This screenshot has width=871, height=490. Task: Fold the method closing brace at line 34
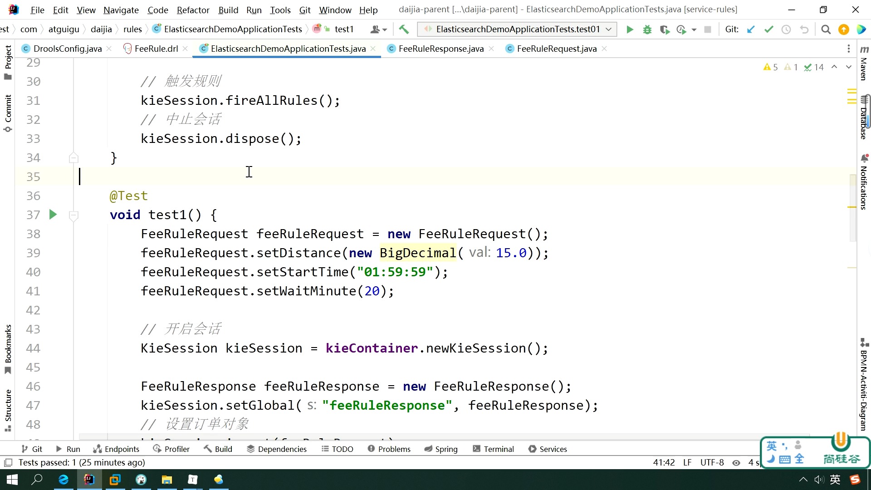tap(73, 158)
